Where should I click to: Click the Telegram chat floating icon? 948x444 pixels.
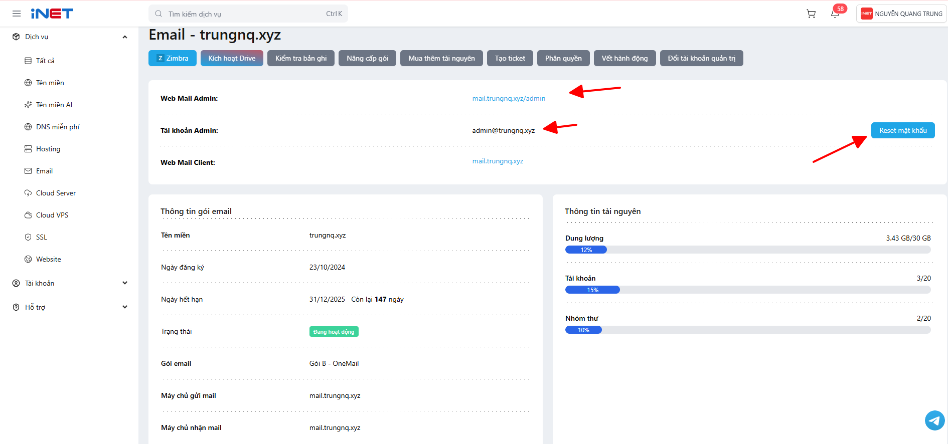tap(934, 420)
